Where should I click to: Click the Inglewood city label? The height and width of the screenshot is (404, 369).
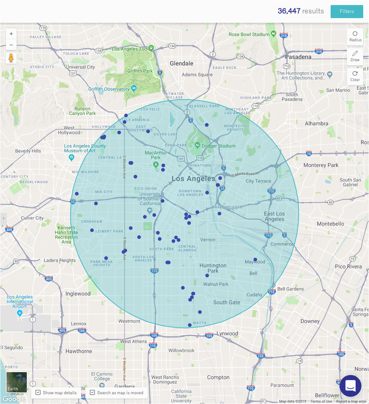(x=78, y=294)
